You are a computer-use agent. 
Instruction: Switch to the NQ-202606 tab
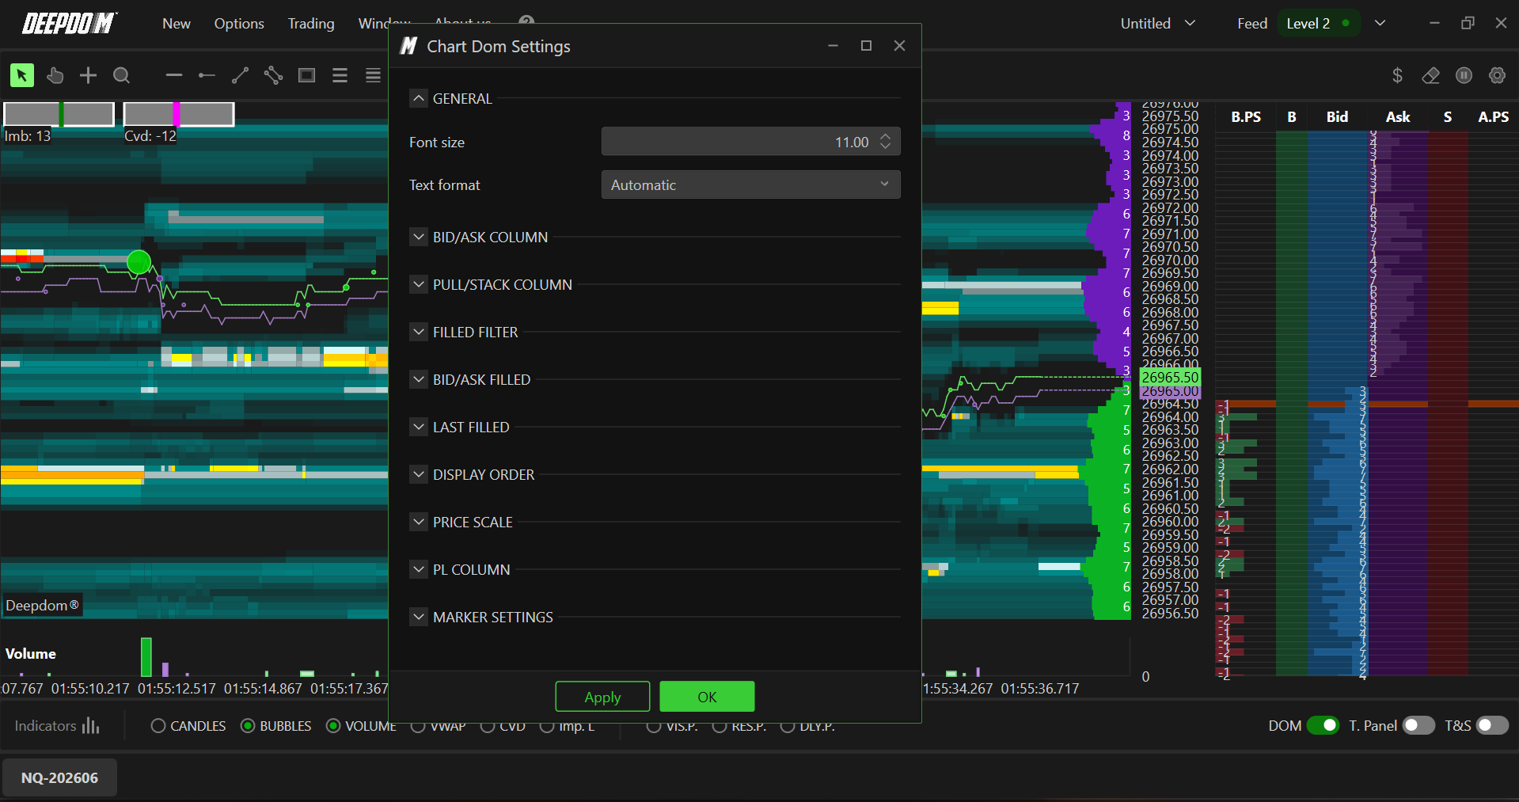point(60,777)
